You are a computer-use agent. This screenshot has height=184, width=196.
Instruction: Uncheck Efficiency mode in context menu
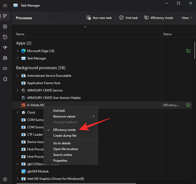(x=64, y=130)
